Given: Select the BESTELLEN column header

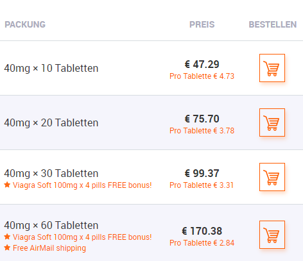Looking at the screenshot, I should tap(273, 24).
